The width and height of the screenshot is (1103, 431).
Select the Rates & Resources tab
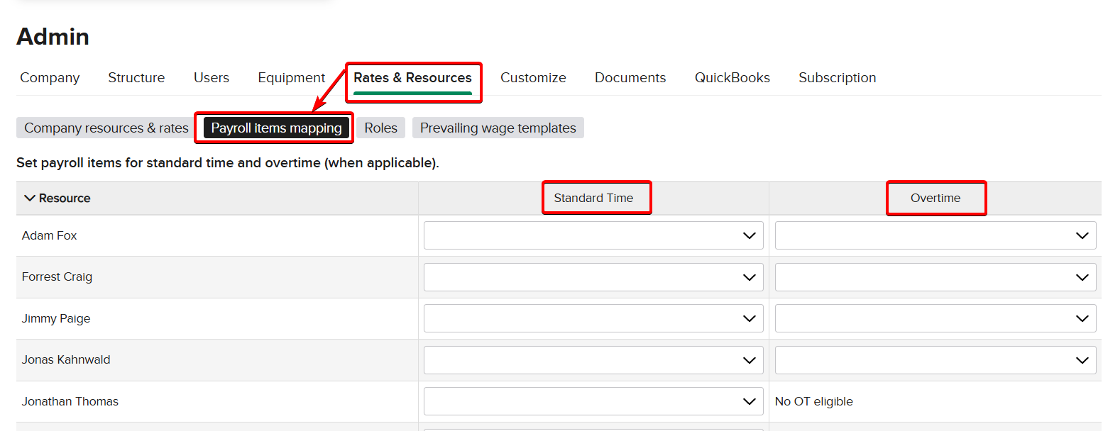pyautogui.click(x=412, y=78)
